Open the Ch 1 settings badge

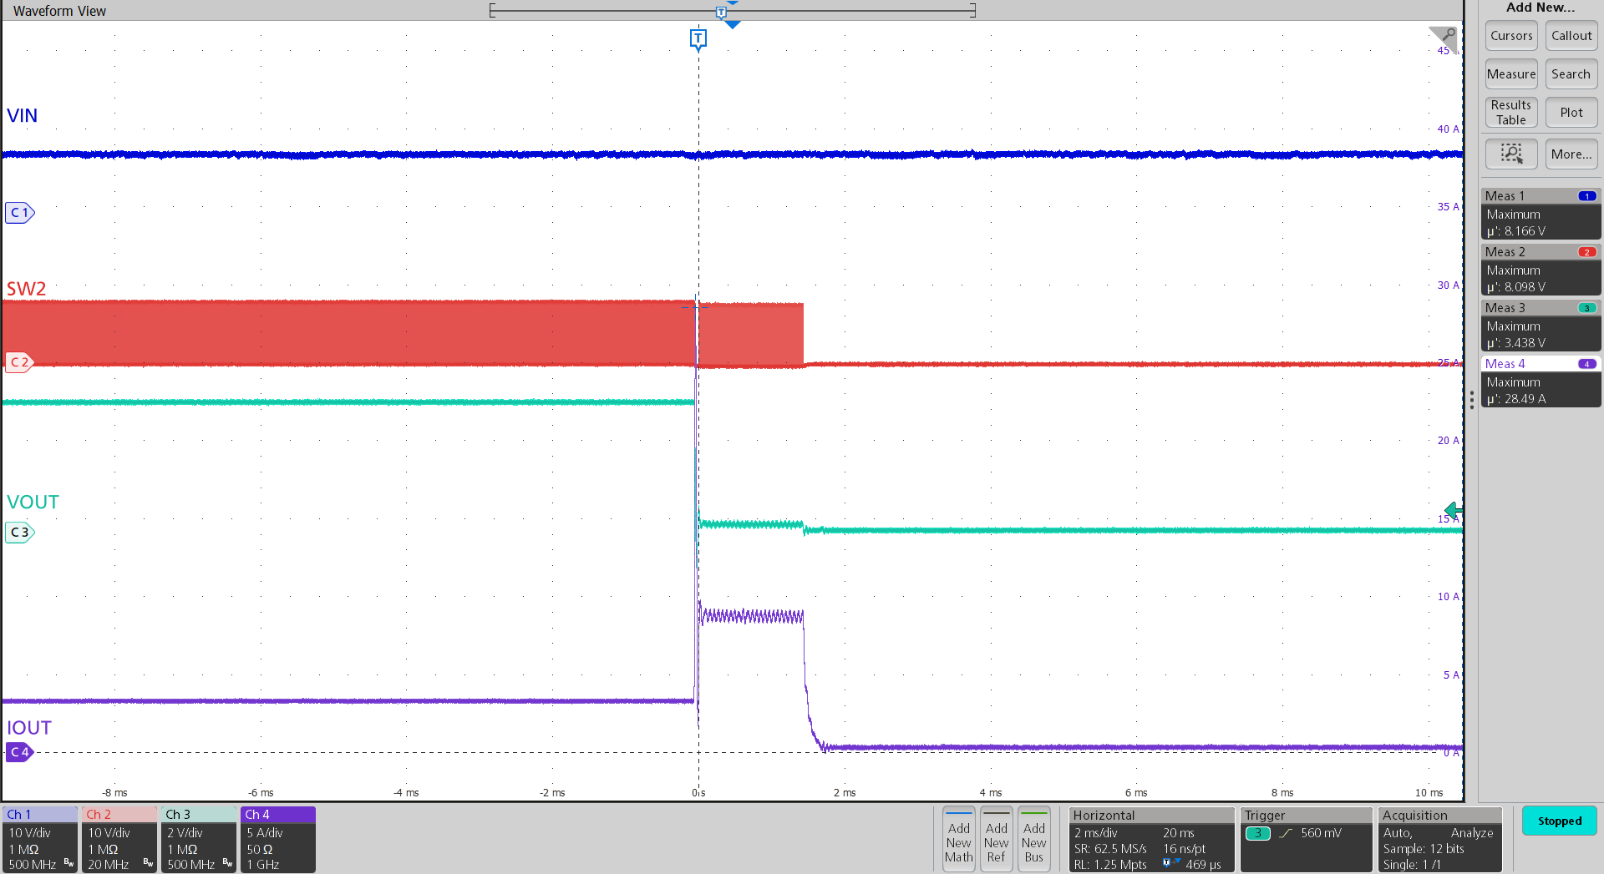(x=40, y=840)
